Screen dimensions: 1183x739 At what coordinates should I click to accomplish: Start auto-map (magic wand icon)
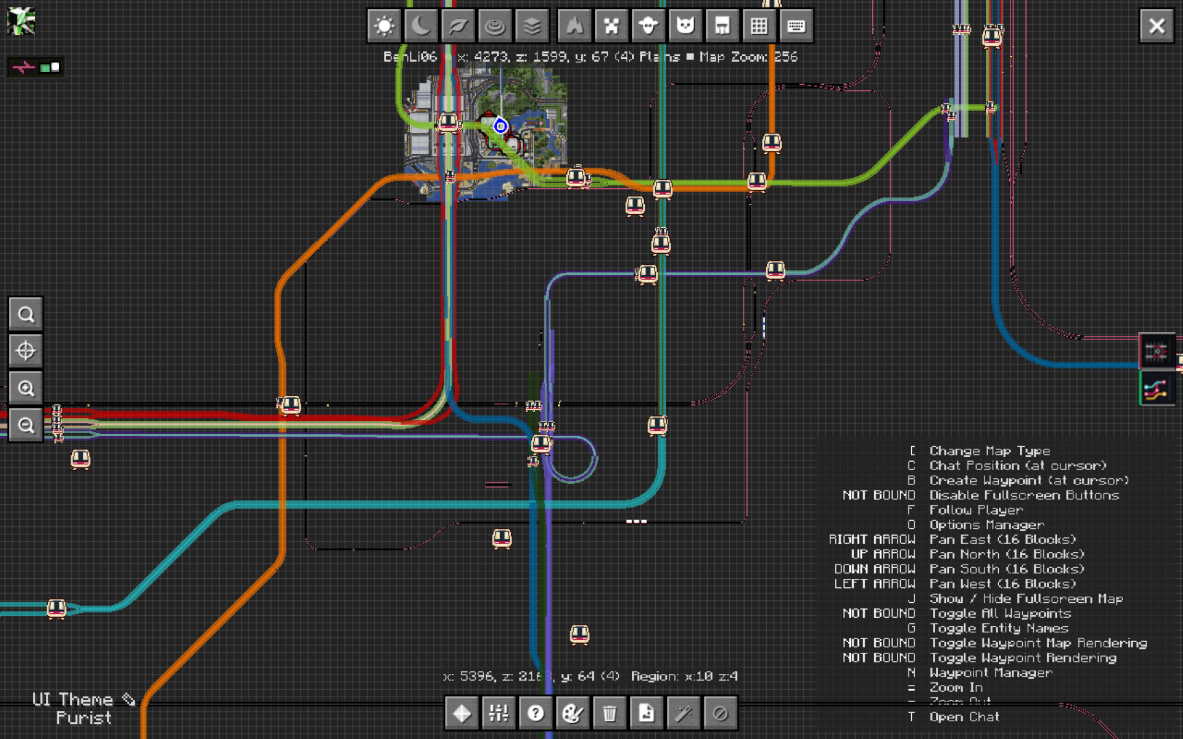pos(684,713)
